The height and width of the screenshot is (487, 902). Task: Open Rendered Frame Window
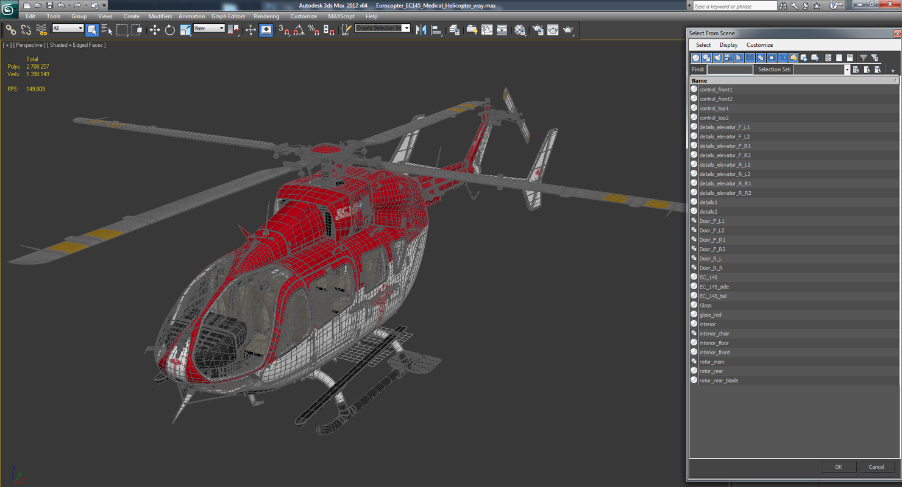point(553,30)
